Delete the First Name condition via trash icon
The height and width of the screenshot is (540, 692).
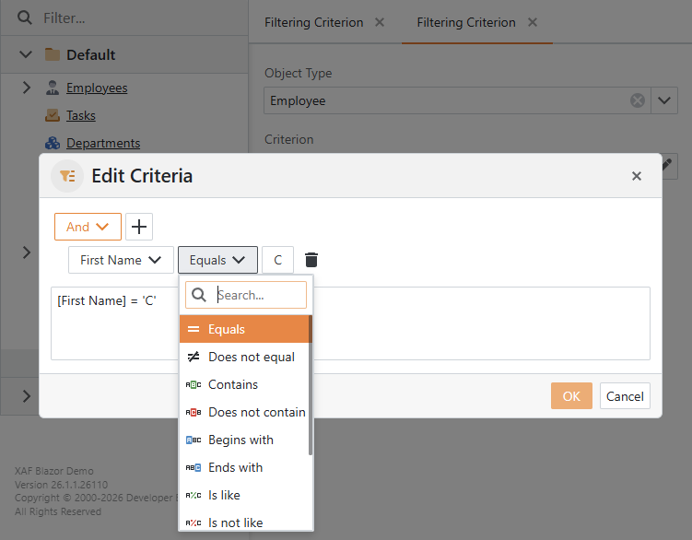[x=311, y=260]
